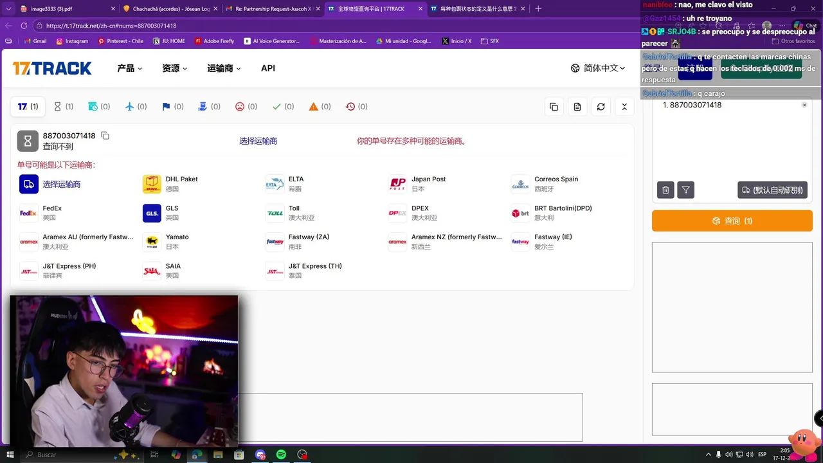Filter by sad-face undelivered status tab
The width and height of the screenshot is (823, 463).
246,107
